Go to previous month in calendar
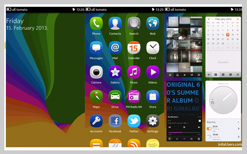247x154 pixels. coord(209,19)
